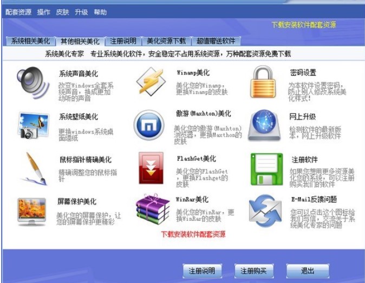Click the globe online upgrade icon
The height and width of the screenshot is (283, 365).
264,125
